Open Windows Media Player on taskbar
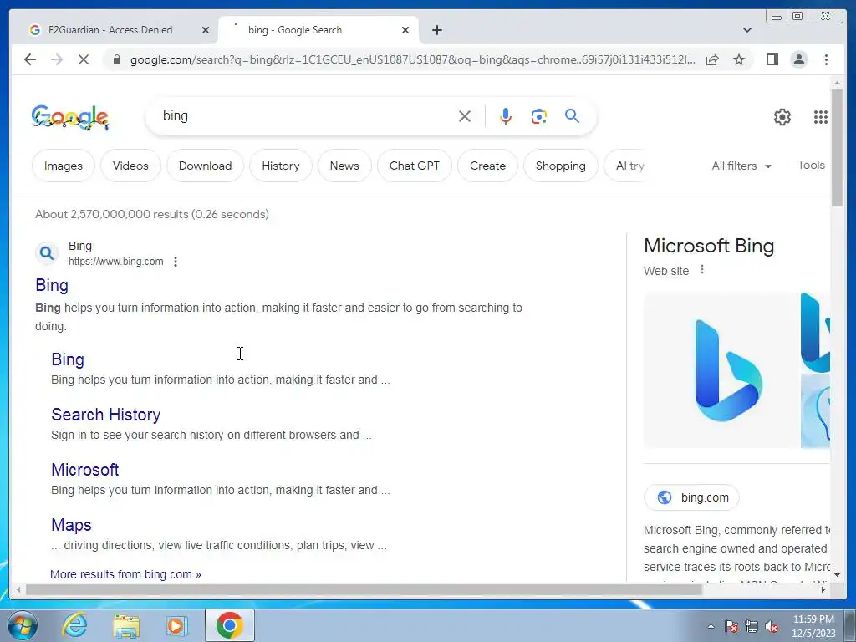Screen dimensions: 856x642 [177, 625]
